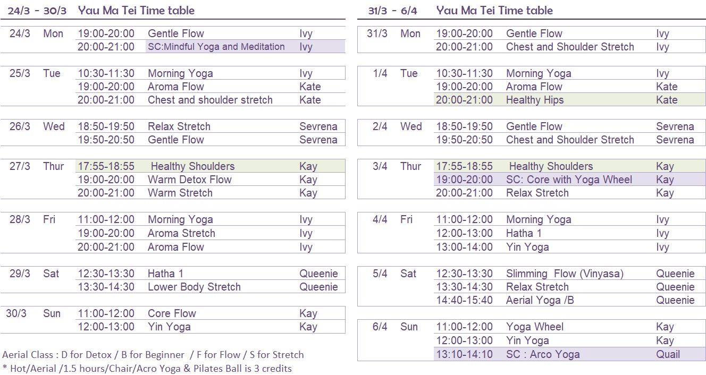Click the Lower Body Stretch class

tap(194, 287)
